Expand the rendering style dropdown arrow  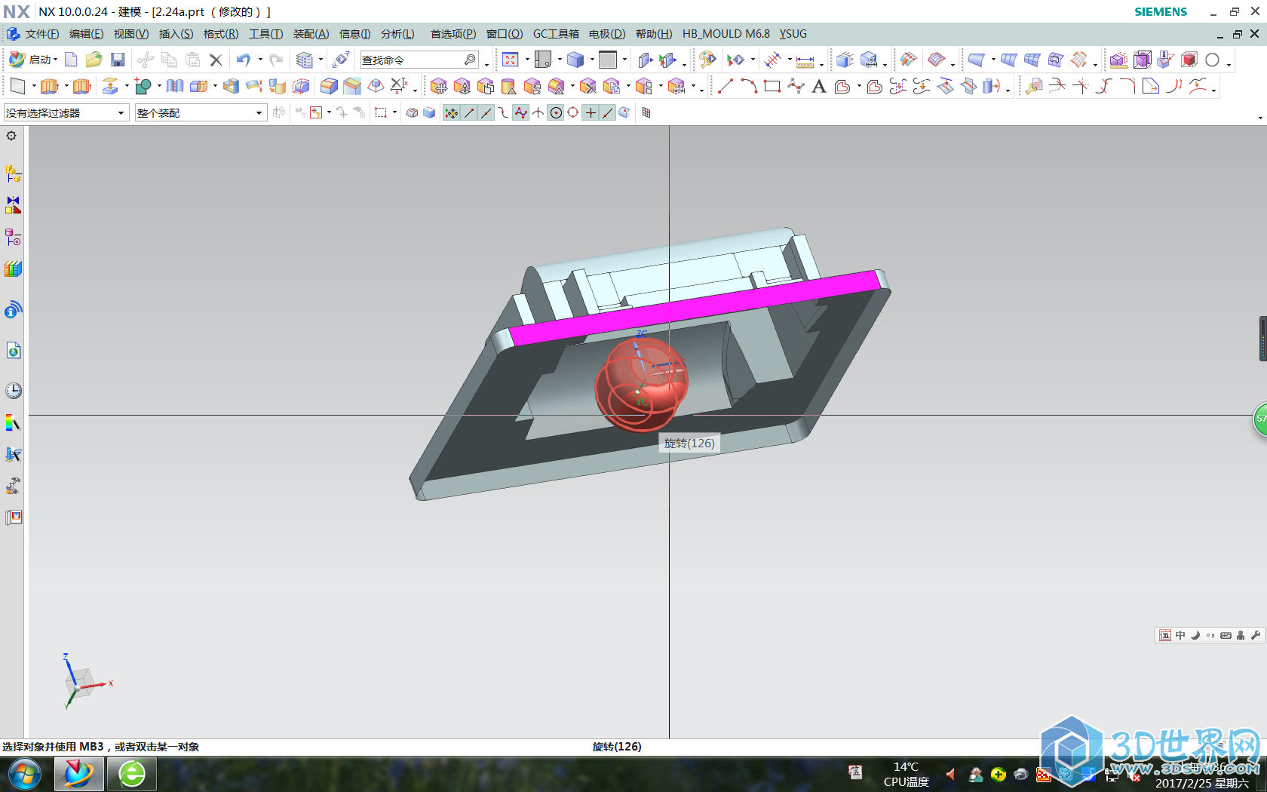click(592, 60)
